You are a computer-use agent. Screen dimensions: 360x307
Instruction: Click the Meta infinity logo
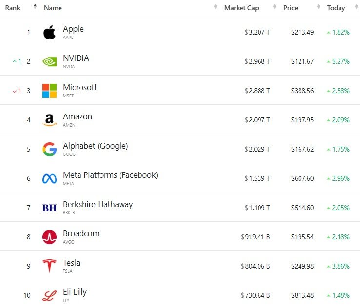click(49, 179)
